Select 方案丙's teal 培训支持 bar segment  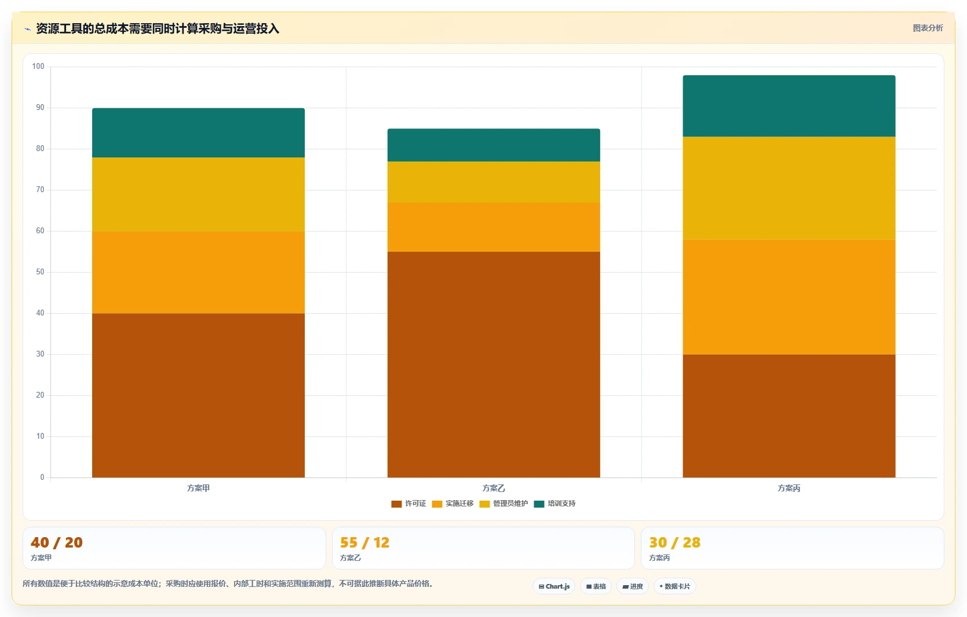[x=789, y=106]
